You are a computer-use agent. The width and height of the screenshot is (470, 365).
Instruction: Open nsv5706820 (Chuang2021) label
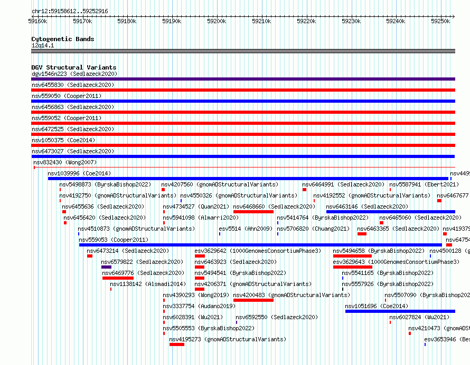[x=313, y=229]
